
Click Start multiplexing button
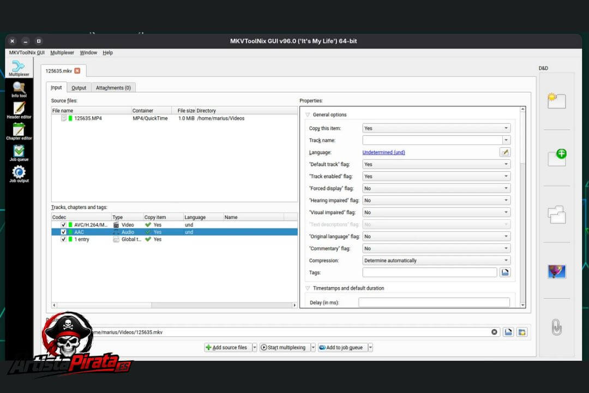click(x=285, y=348)
